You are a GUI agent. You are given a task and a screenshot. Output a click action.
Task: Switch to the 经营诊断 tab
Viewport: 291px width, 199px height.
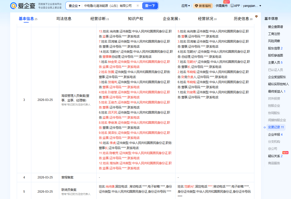(x=99, y=19)
